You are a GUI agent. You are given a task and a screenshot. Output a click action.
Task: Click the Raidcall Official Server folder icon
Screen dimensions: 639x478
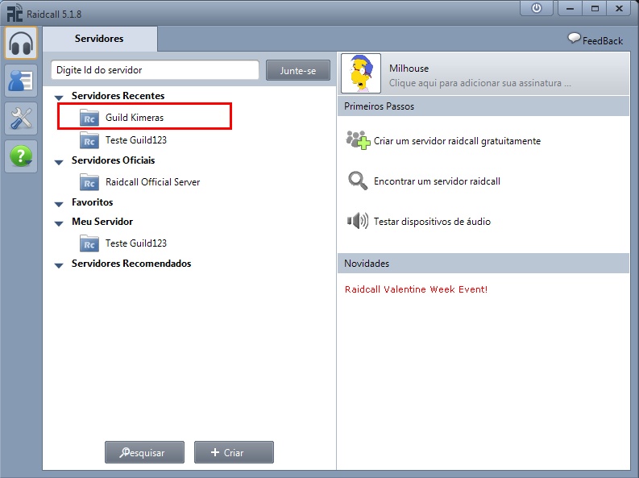click(89, 182)
